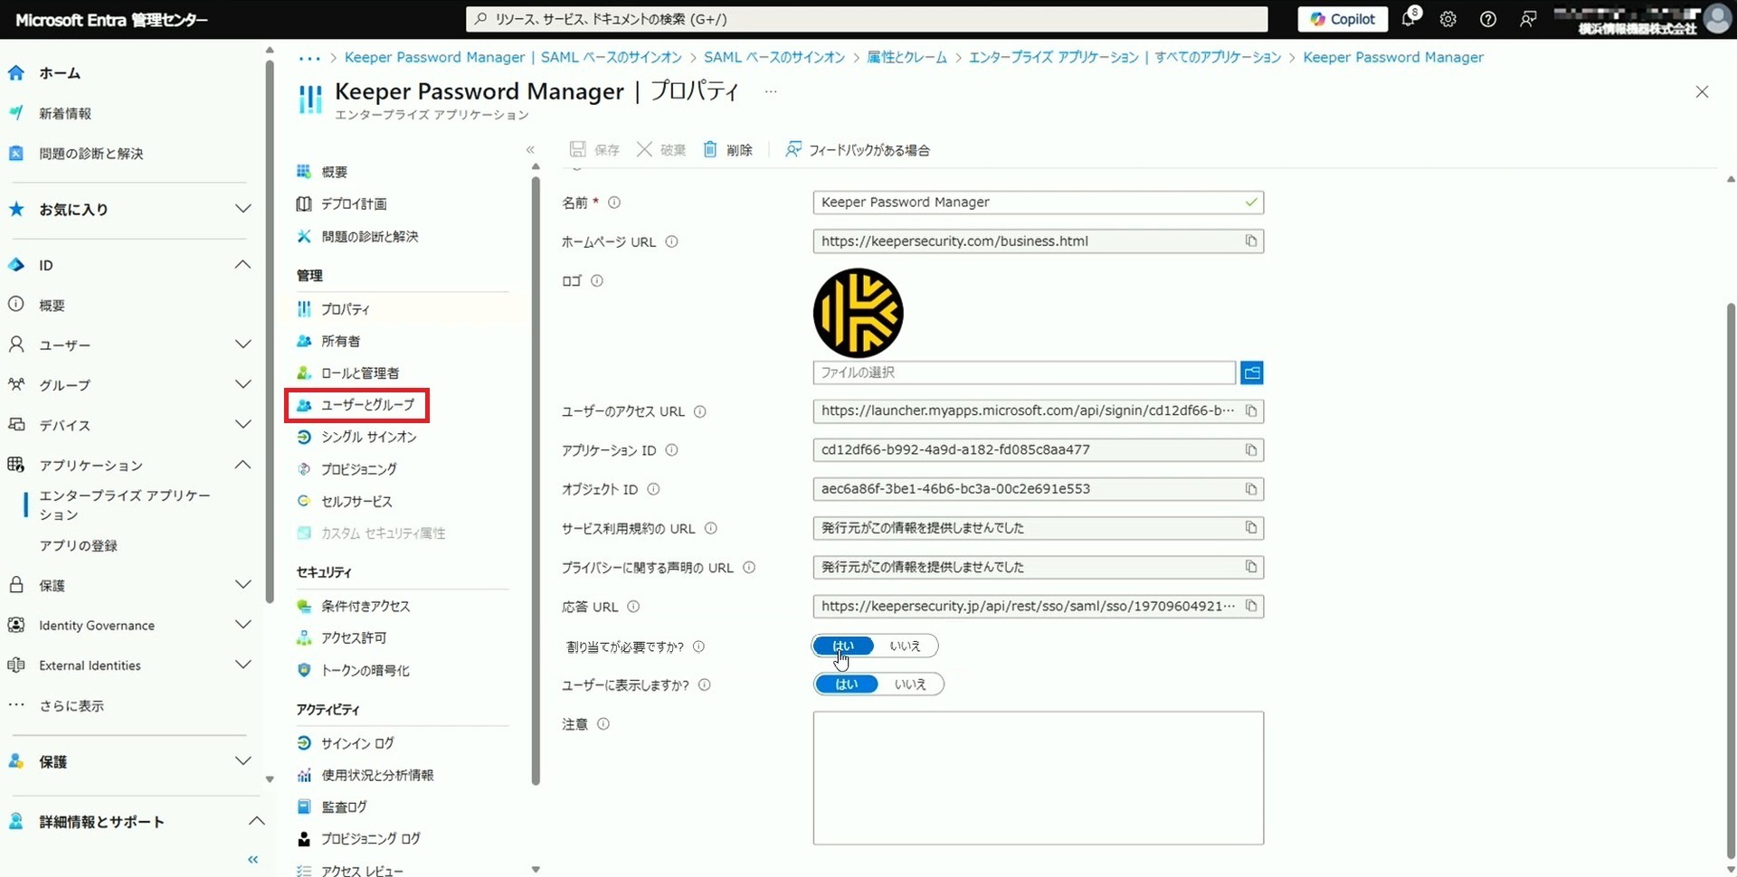Click the 注意 notes text area
The image size is (1737, 877).
pos(1038,778)
